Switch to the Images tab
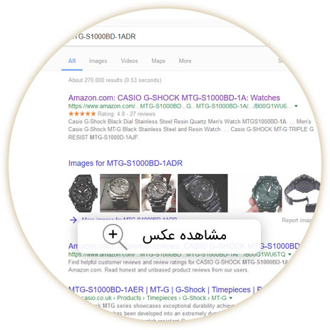The image size is (330, 330). [x=98, y=61]
